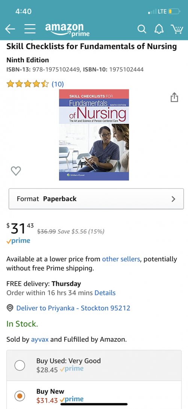Add to wish list with heart icon
The image size is (188, 409).
[x=16, y=171]
